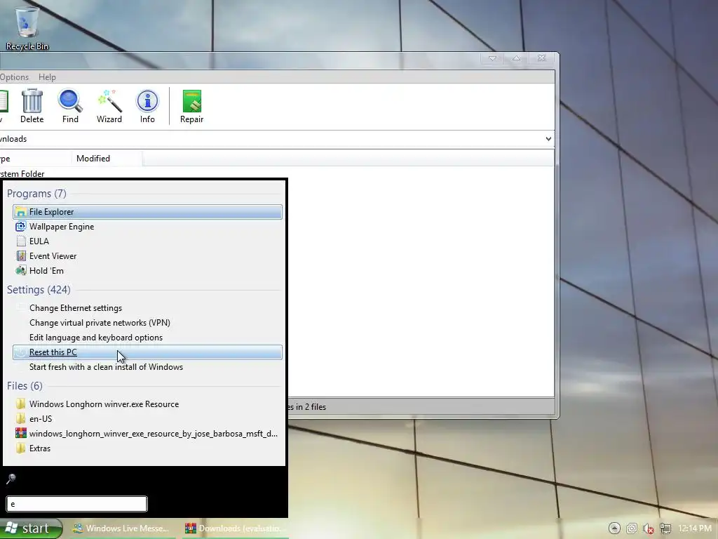Switch to Downloads WinRAR taskbar button
This screenshot has height=539, width=718.
click(x=236, y=528)
